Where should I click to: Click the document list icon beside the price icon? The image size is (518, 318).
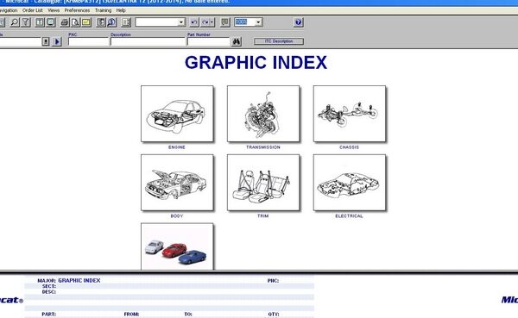101,22
